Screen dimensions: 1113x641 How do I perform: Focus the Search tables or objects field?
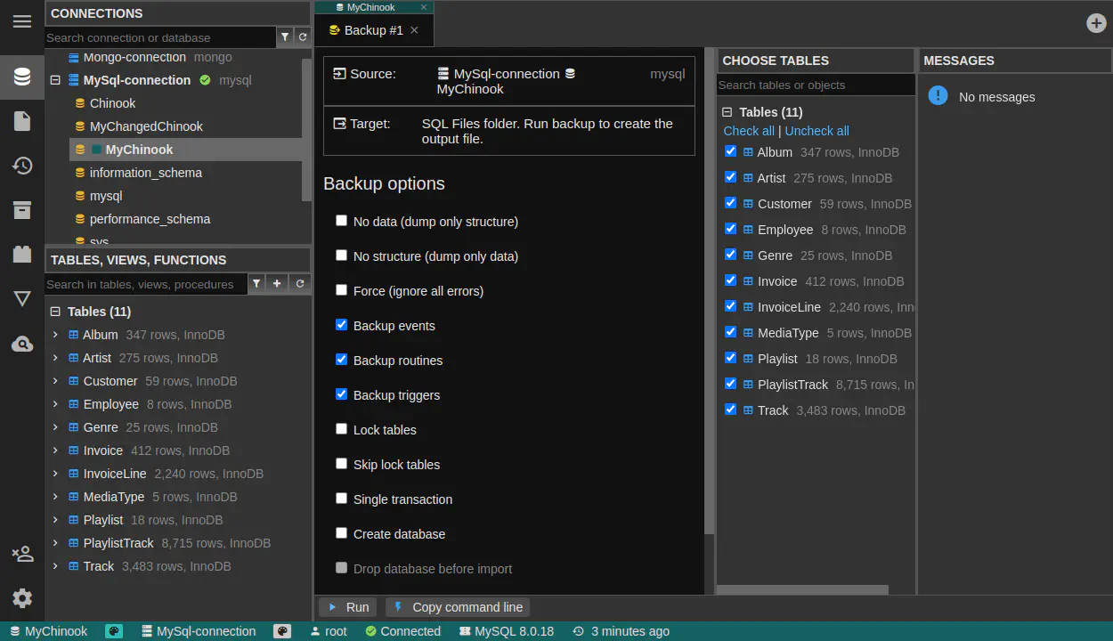816,85
